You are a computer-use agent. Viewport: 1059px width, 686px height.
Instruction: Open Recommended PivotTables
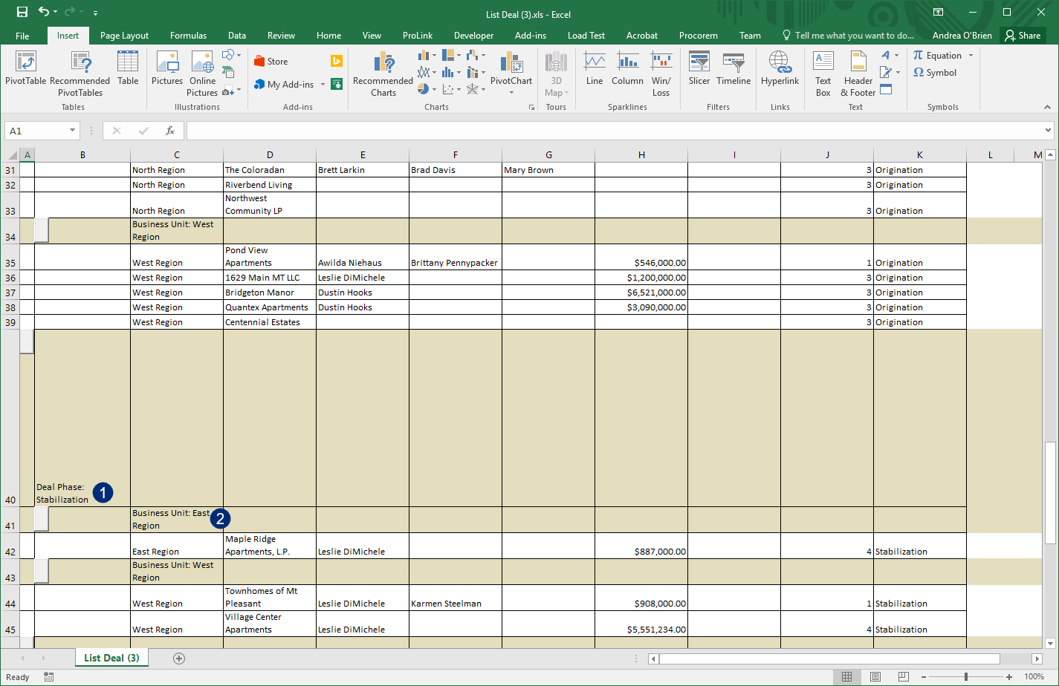click(80, 73)
